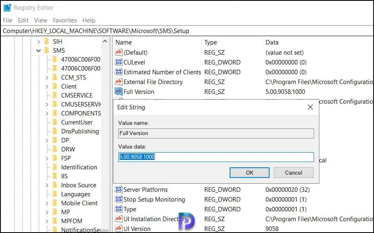Click the CCM_STS folder icon
The image size is (374, 233).
tap(55, 78)
